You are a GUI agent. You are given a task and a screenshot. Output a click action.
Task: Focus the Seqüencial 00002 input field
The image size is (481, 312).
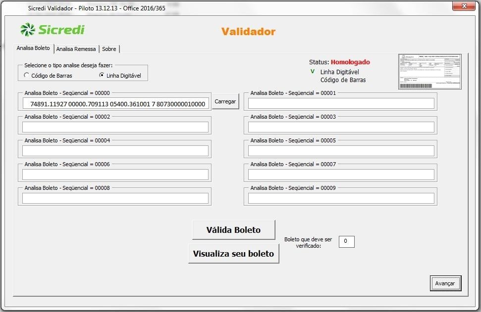115,127
